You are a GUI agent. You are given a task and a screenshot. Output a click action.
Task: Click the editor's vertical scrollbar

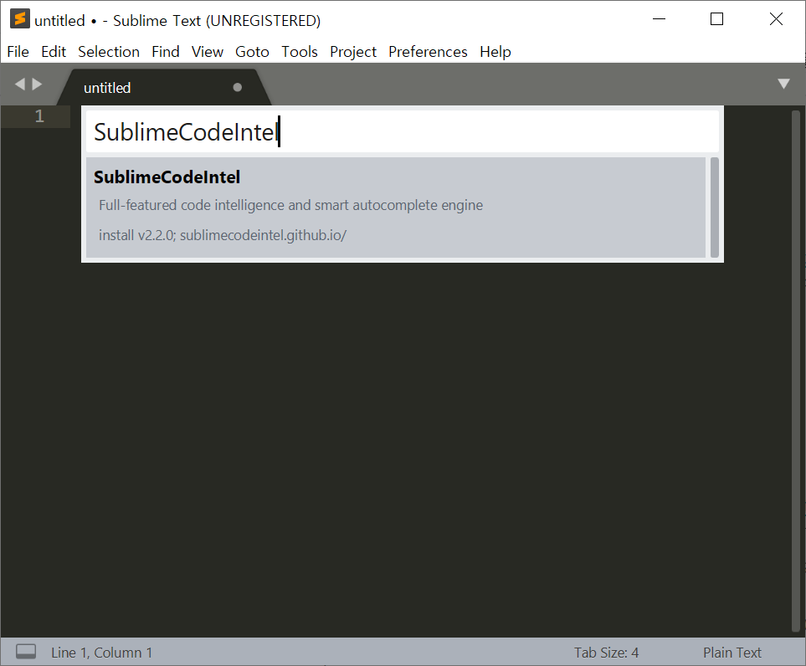pos(796,371)
